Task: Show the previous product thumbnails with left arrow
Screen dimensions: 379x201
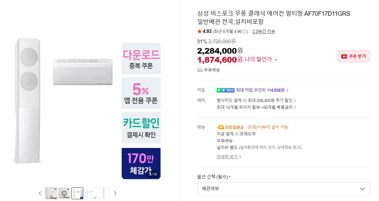Action: [x=40, y=193]
